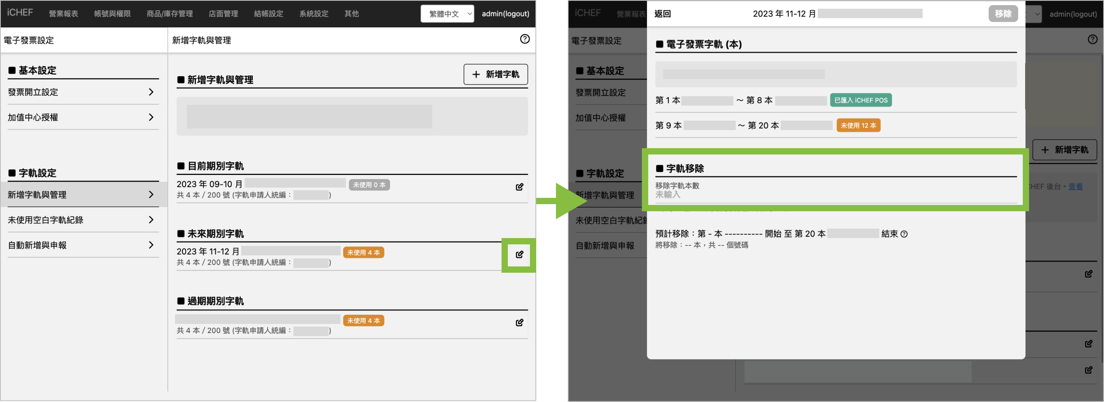Open 營業報表 menu in left navbar

(x=63, y=14)
